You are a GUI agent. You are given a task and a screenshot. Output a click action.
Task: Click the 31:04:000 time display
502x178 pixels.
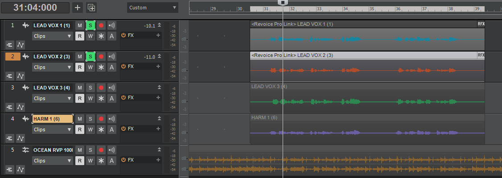pos(35,8)
